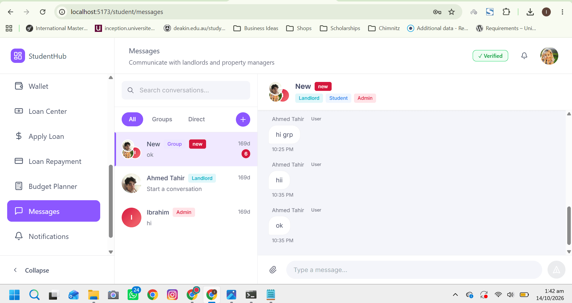
Task: Open Loan Repayment page
Action: [54, 161]
